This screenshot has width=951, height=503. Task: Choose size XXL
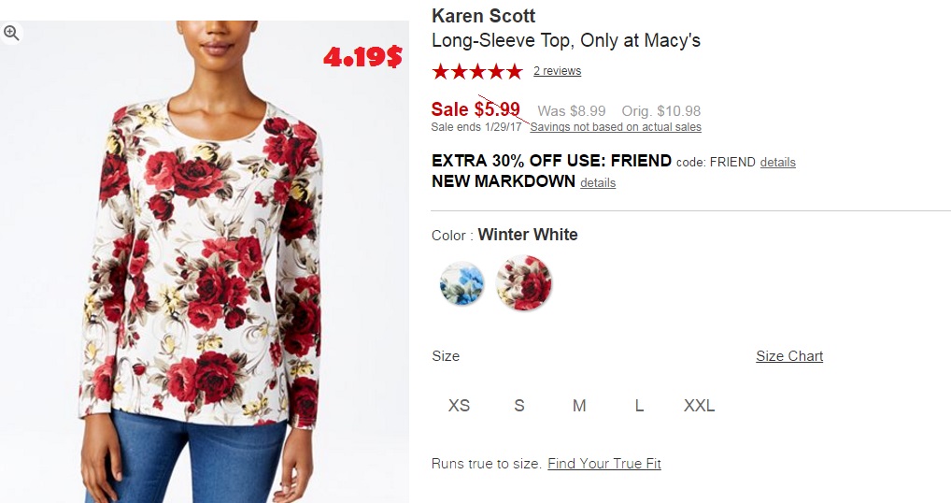[x=699, y=406]
